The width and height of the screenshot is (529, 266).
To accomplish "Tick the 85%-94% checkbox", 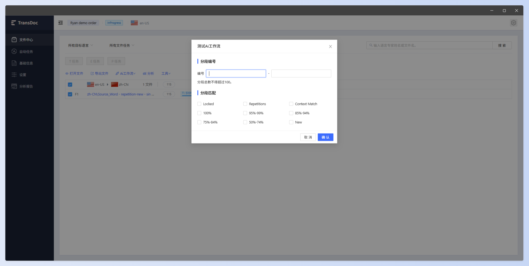I will (x=291, y=113).
